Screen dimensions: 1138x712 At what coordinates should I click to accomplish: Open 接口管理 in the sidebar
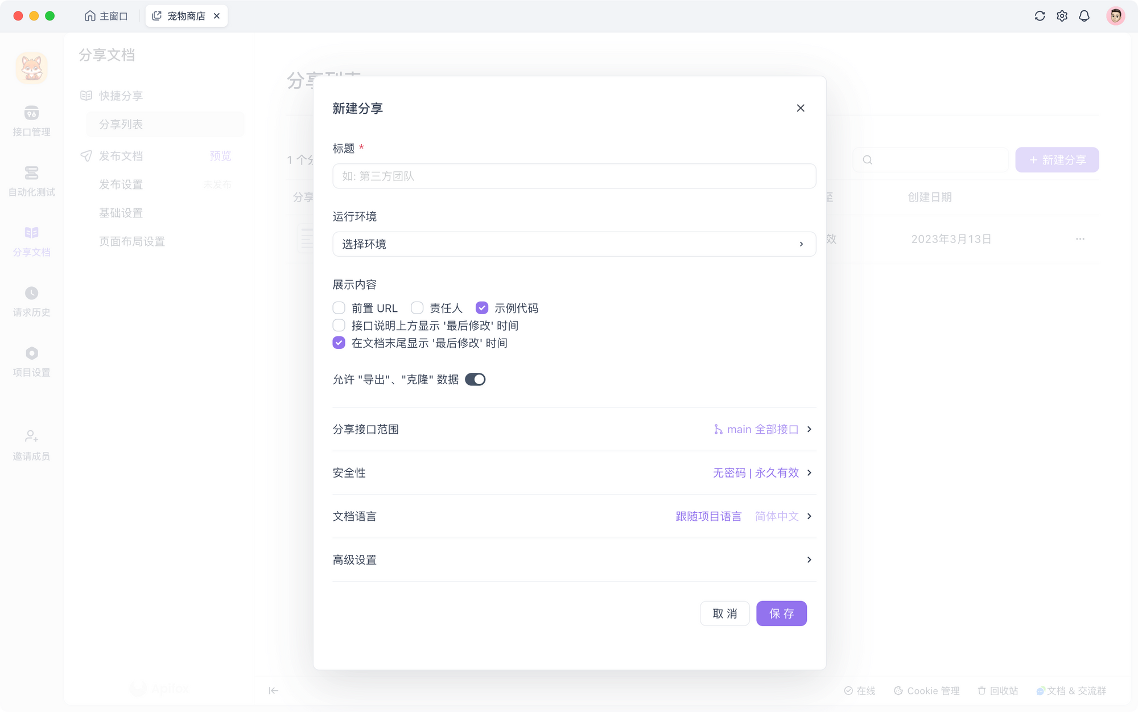(31, 121)
